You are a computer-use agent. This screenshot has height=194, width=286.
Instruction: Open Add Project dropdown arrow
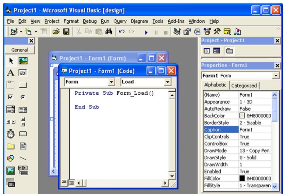pos(21,32)
